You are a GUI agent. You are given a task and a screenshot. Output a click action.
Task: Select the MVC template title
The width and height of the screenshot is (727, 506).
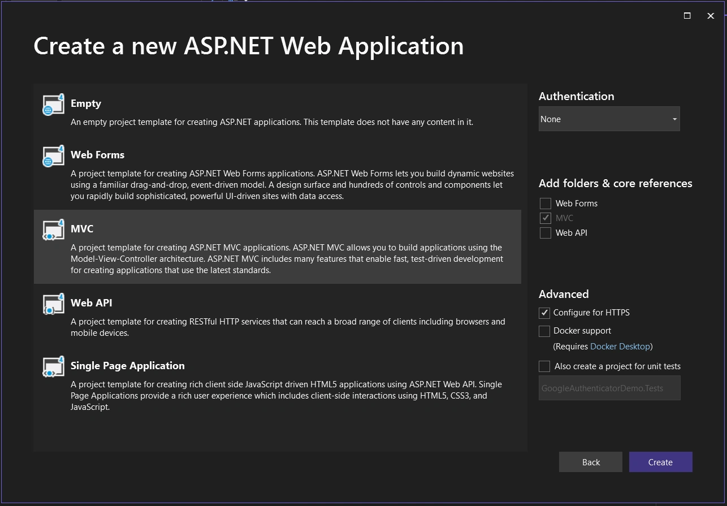(x=82, y=229)
